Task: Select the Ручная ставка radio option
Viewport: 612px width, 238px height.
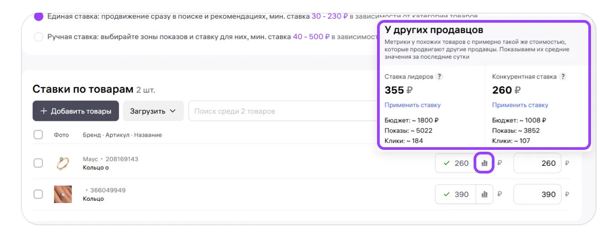Action: pos(39,36)
